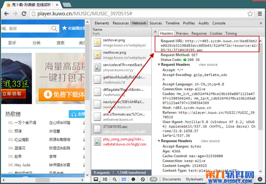
Task: Select the 3710419195.aac request row
Action: coord(121,129)
